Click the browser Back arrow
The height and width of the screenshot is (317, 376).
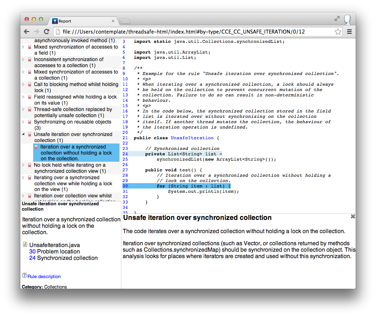27,32
